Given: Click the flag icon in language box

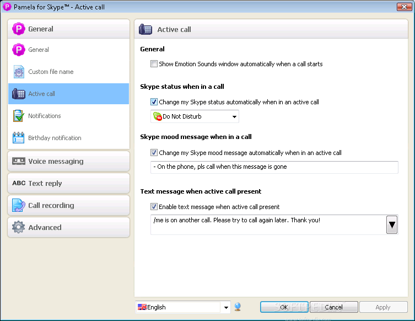Looking at the screenshot, I should [x=142, y=307].
